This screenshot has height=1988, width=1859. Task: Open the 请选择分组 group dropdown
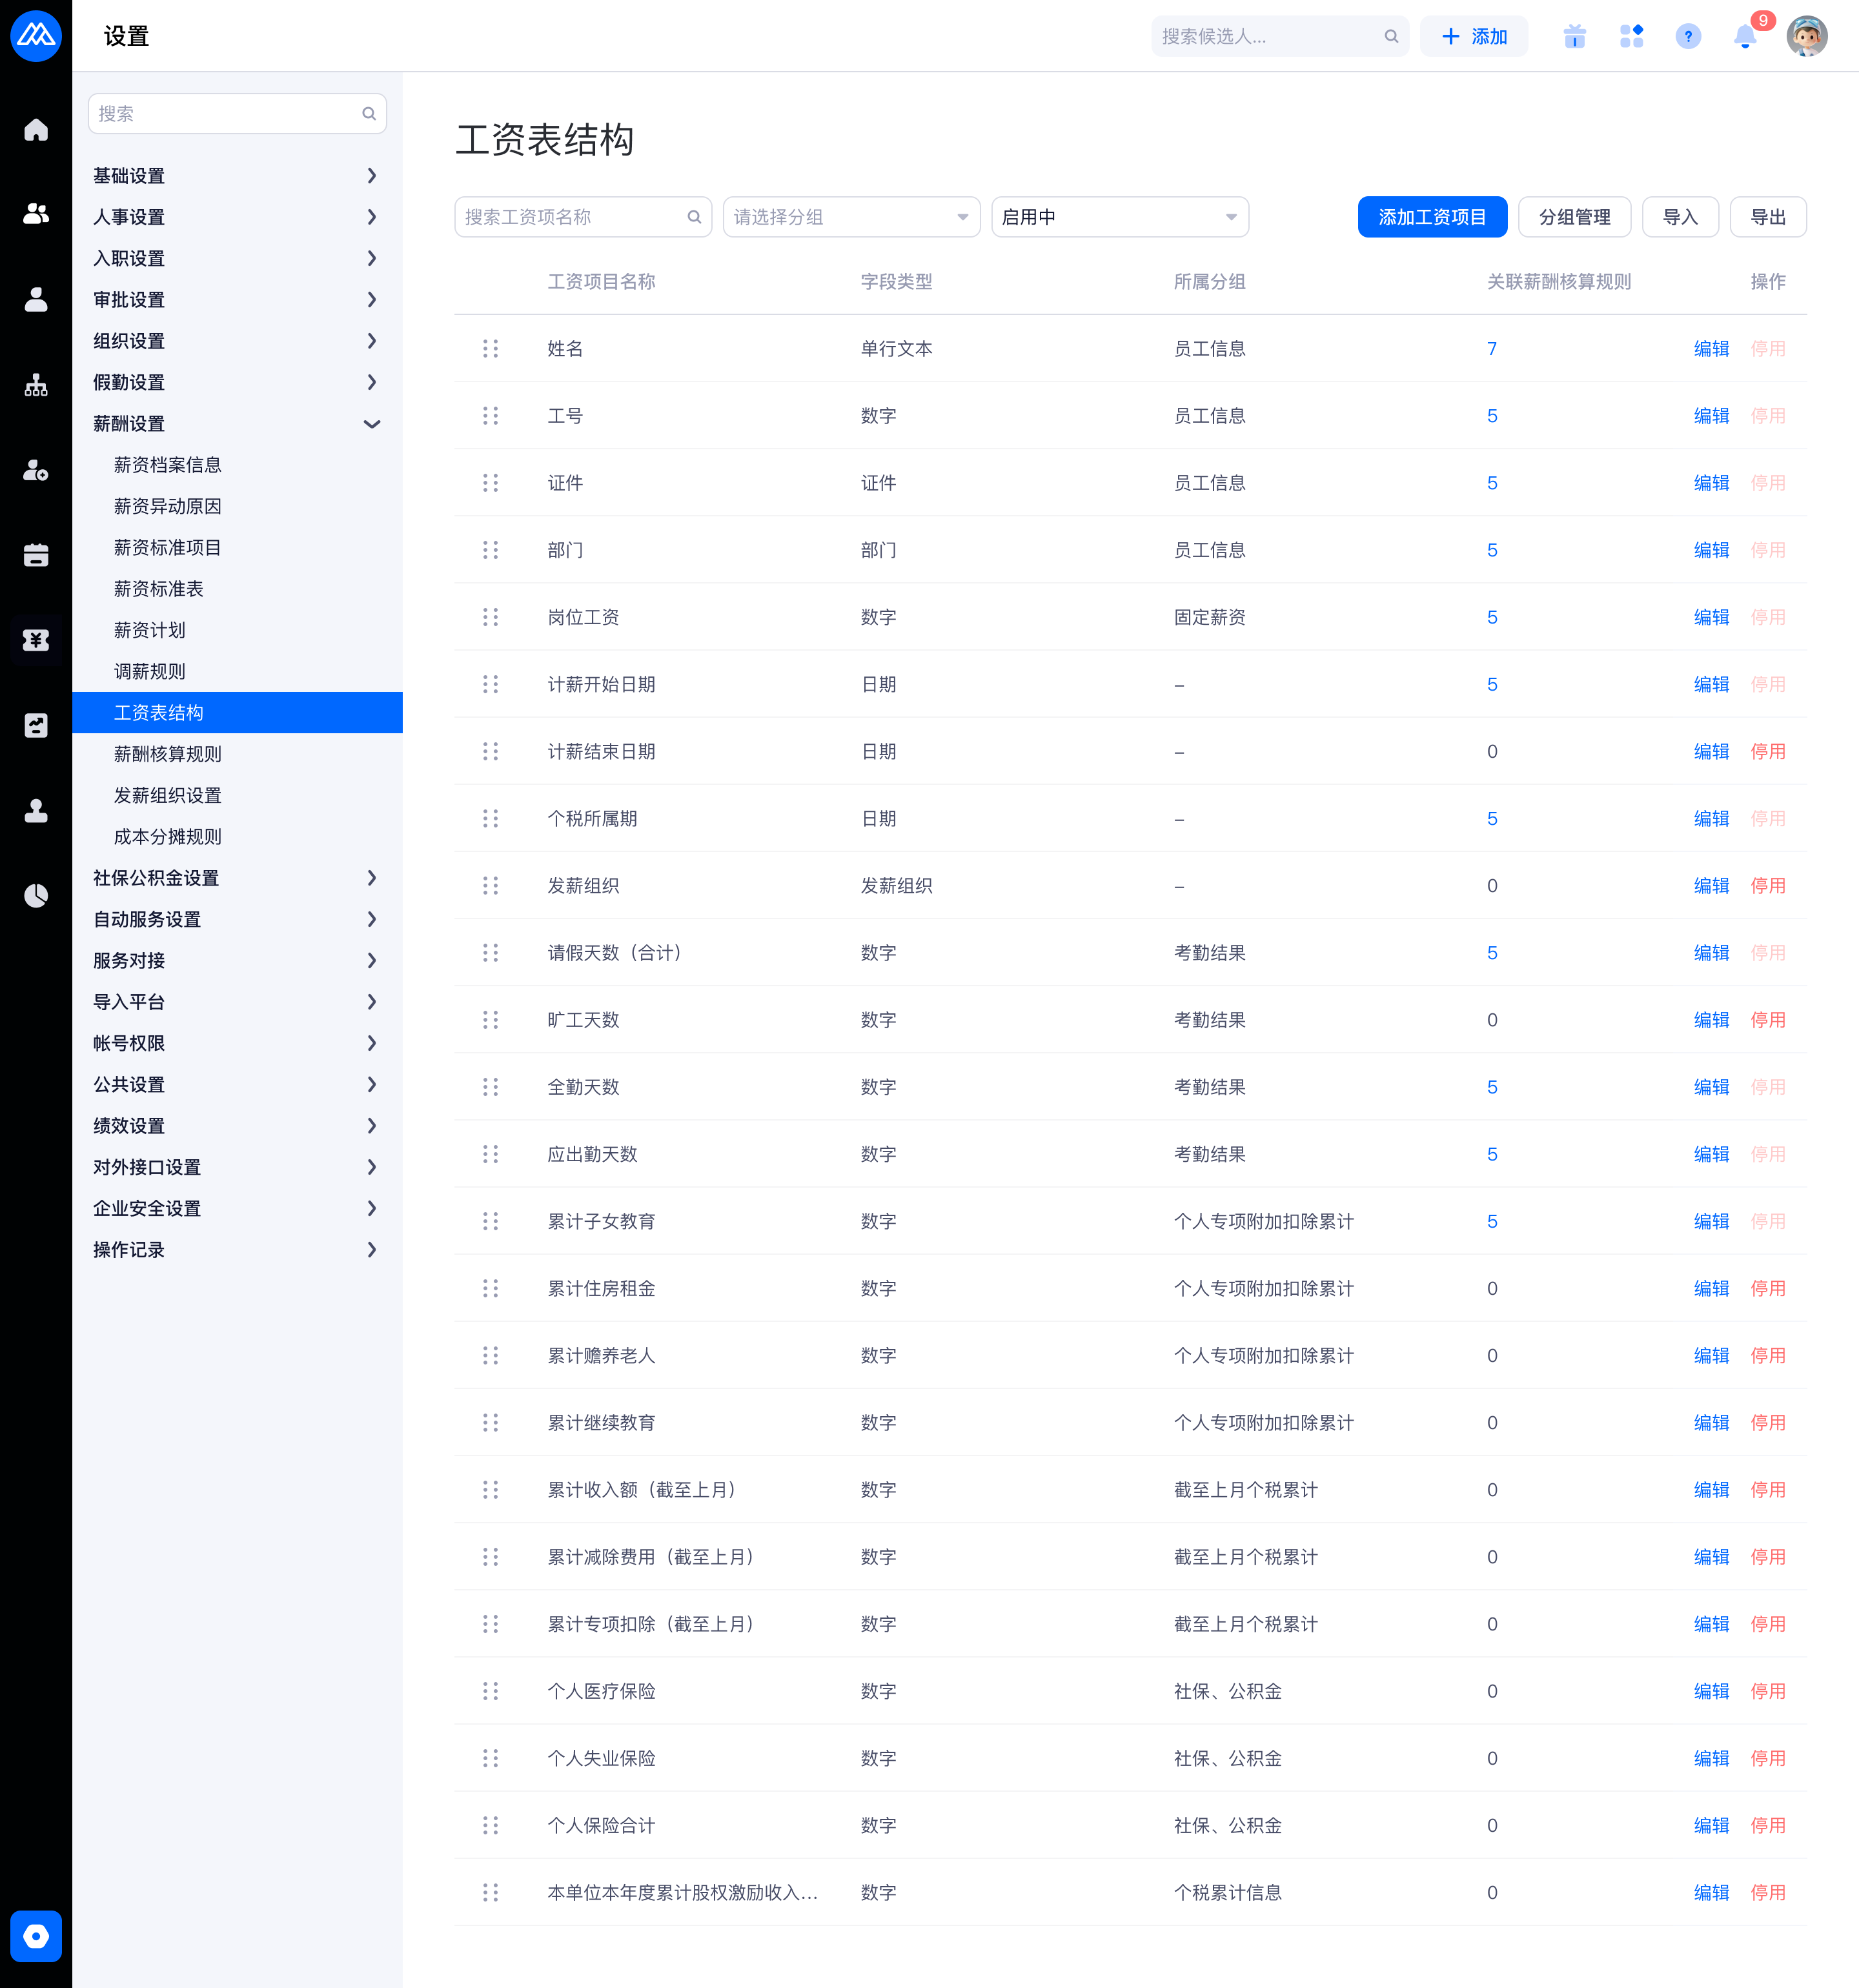coord(851,217)
